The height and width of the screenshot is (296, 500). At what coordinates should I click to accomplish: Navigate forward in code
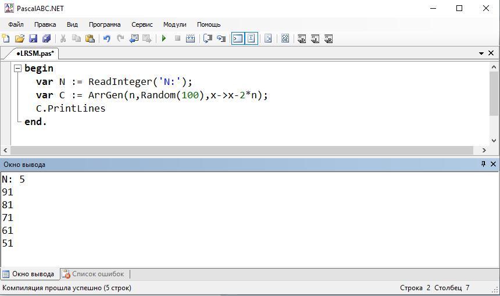pos(147,38)
